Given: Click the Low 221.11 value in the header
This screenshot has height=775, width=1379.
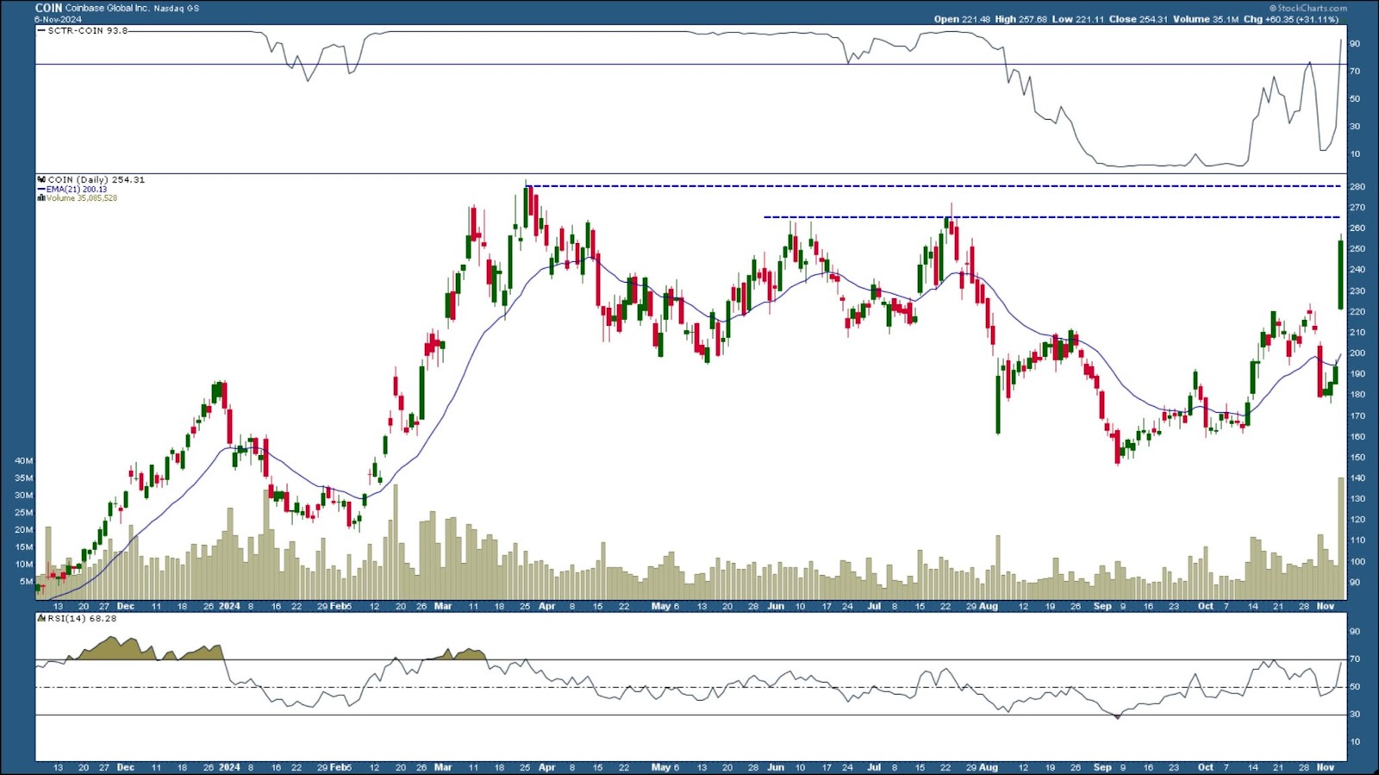Looking at the screenshot, I should pyautogui.click(x=1077, y=19).
